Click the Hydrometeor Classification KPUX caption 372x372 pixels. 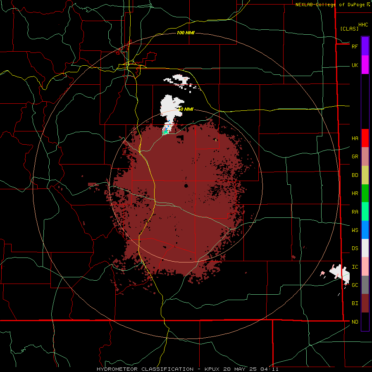pos(187,369)
